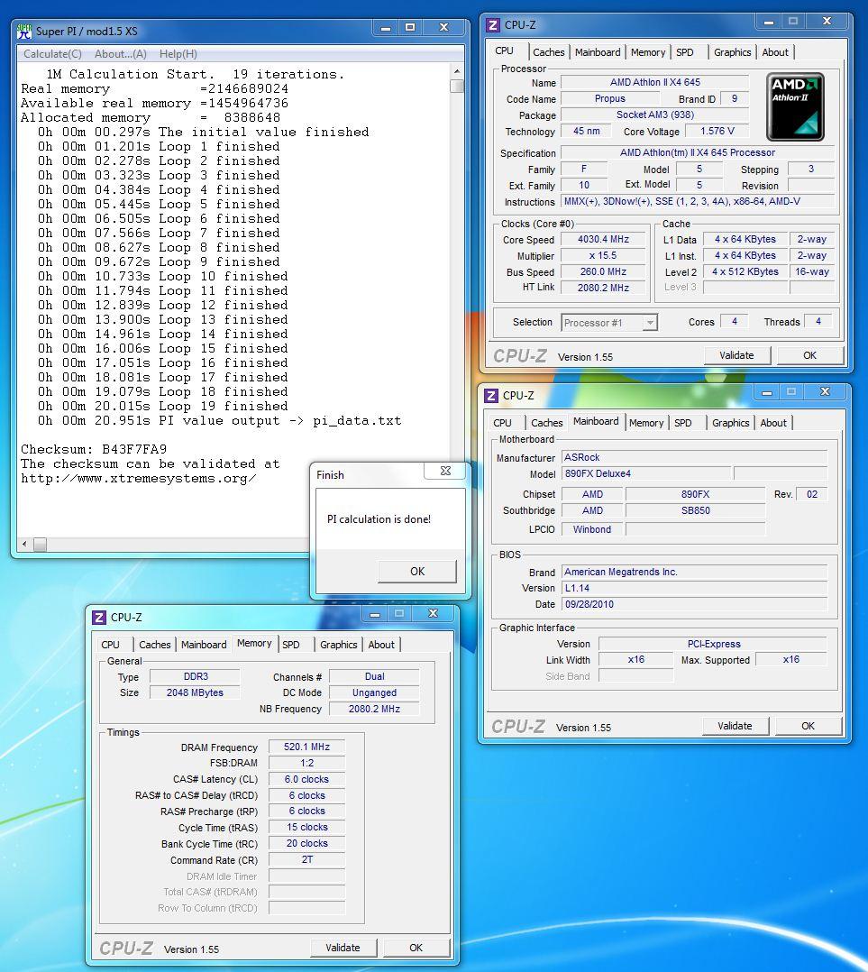868x972 pixels.
Task: Click OK in the Memory CPU-Z window
Action: 416,947
